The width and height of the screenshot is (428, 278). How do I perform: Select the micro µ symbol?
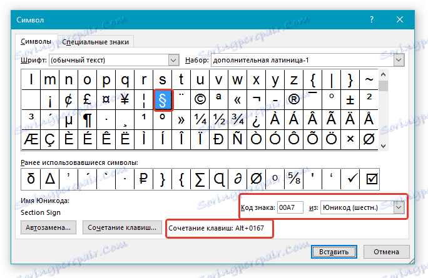click(68, 120)
